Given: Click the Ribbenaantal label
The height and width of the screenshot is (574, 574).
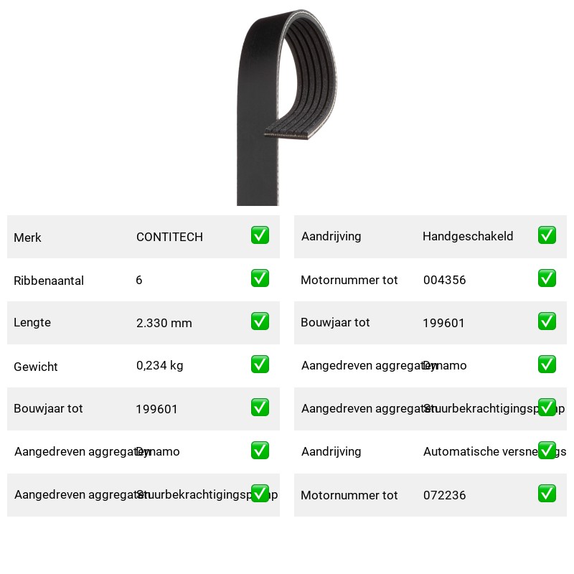Looking at the screenshot, I should pyautogui.click(x=49, y=281).
